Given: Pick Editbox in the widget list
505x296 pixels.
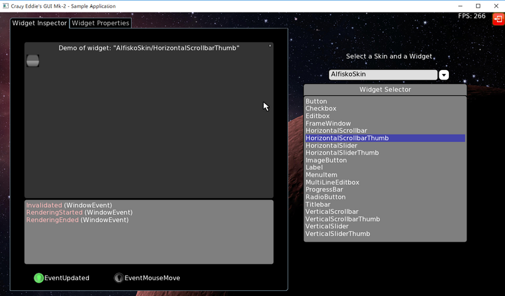Looking at the screenshot, I should (318, 116).
